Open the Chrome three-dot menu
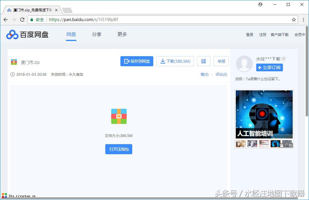This screenshot has width=309, height=200. (303, 20)
